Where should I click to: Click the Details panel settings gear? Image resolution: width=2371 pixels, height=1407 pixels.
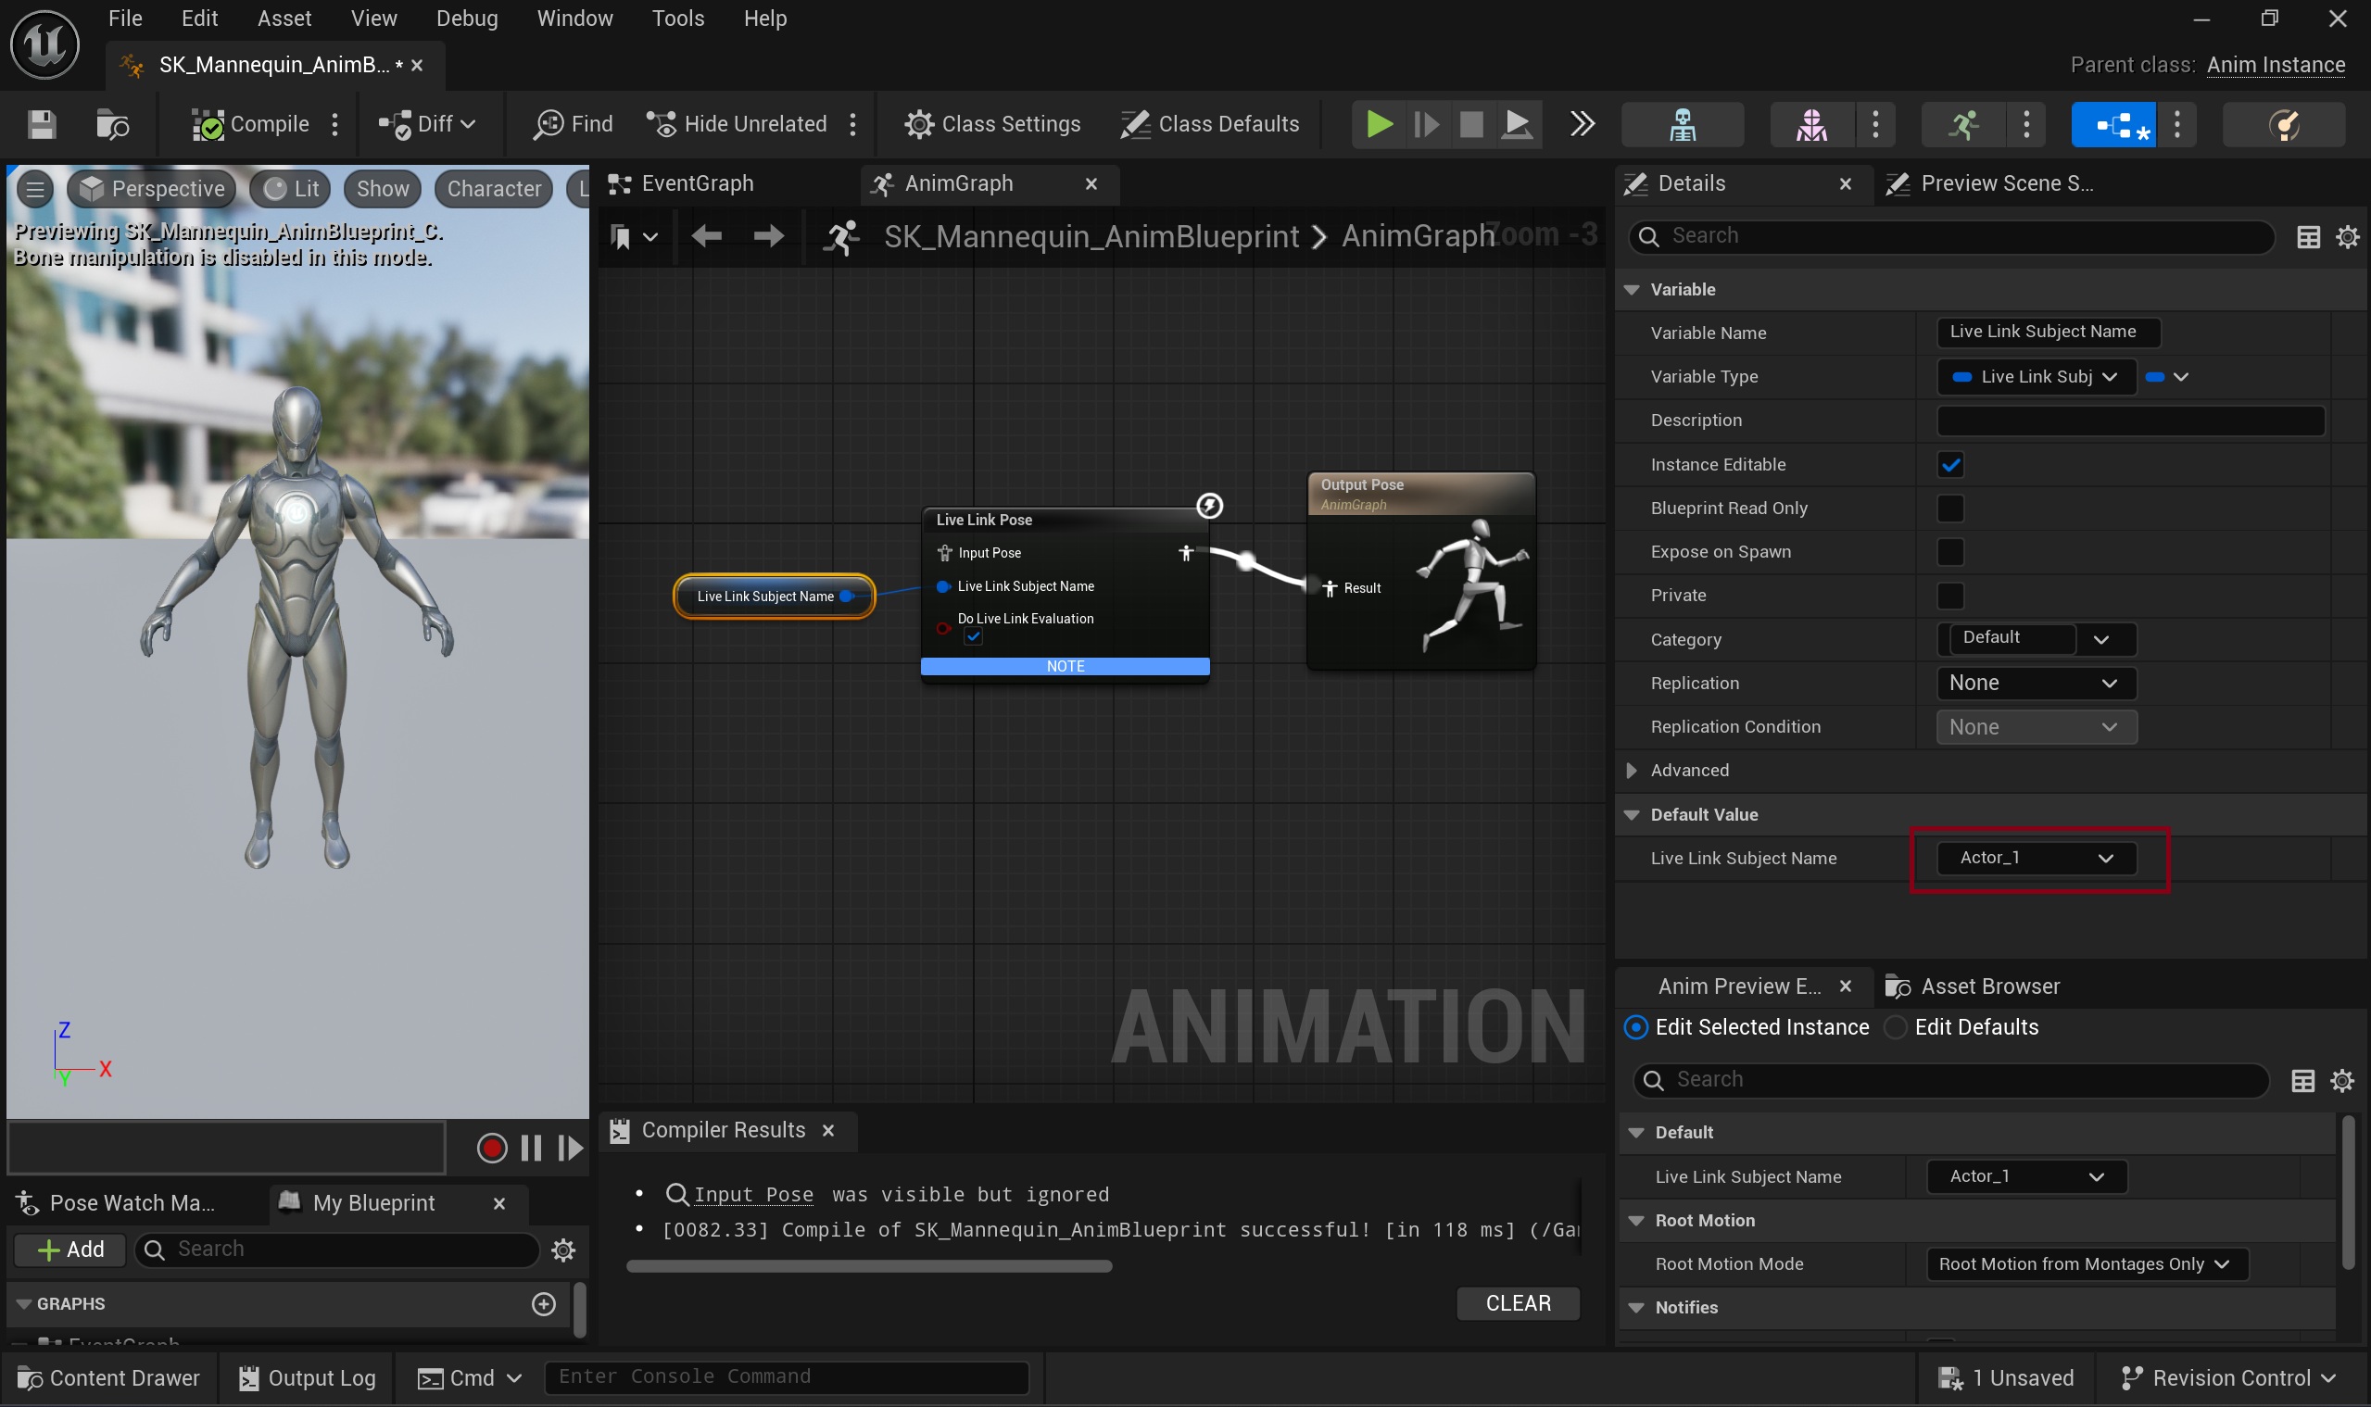click(2347, 236)
